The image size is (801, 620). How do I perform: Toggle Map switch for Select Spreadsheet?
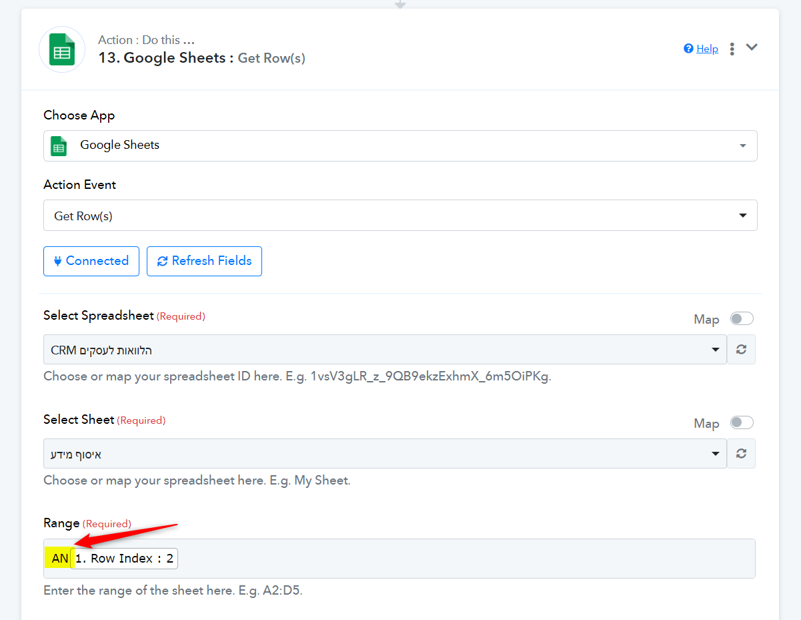tap(742, 318)
